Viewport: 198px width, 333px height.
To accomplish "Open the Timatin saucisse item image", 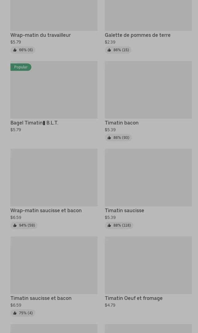I will (x=148, y=178).
